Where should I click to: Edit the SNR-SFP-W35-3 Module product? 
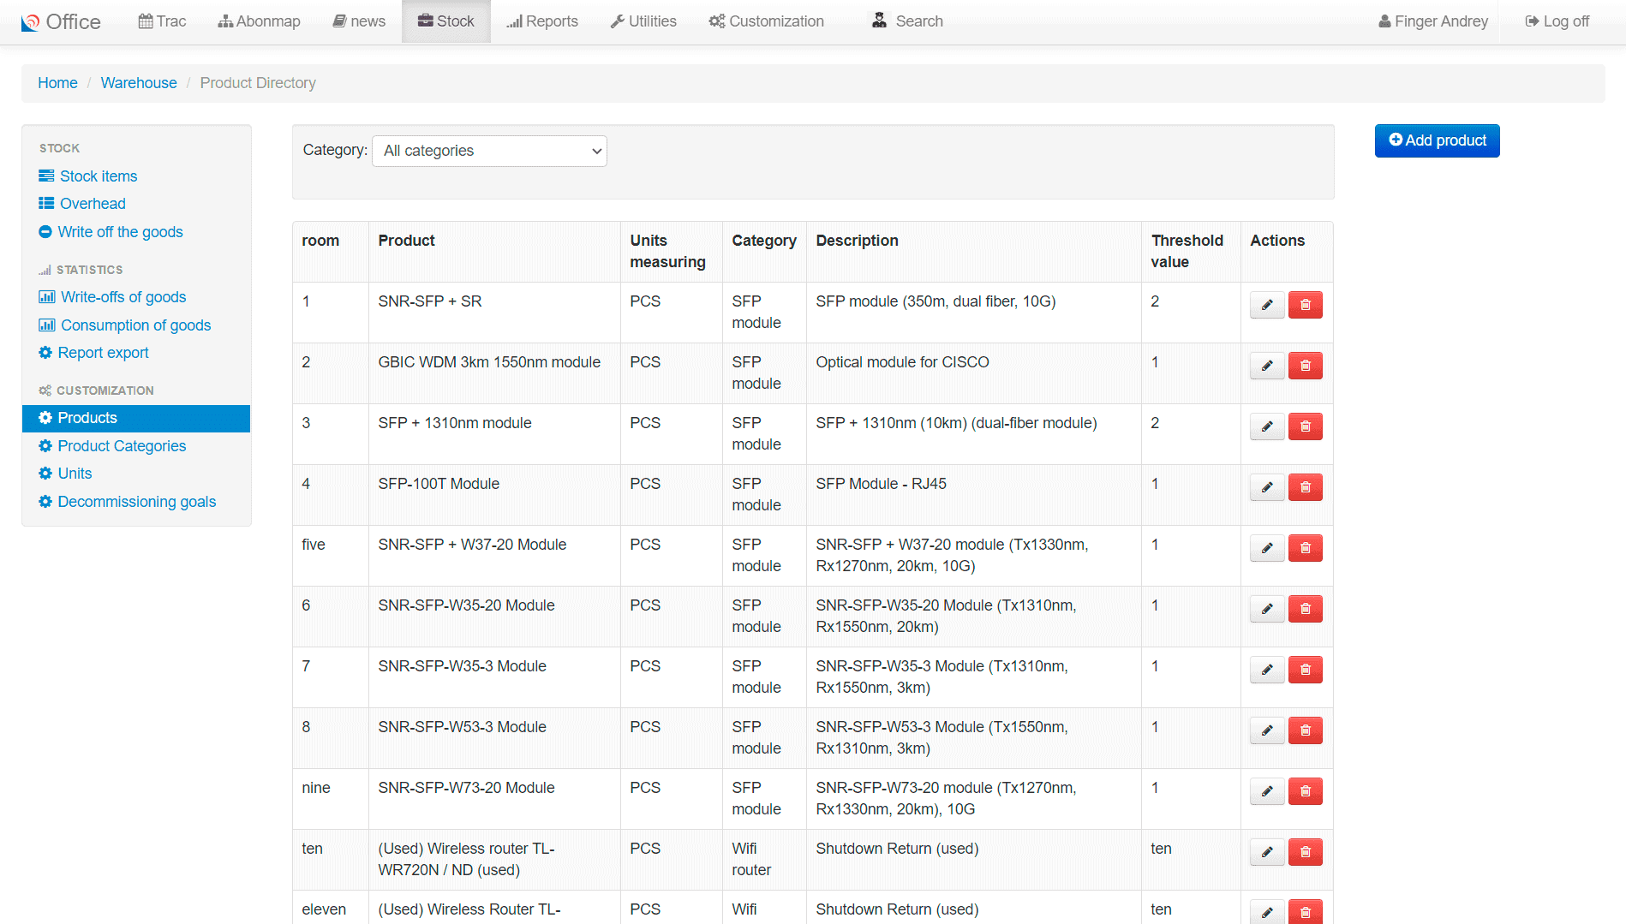1267,670
